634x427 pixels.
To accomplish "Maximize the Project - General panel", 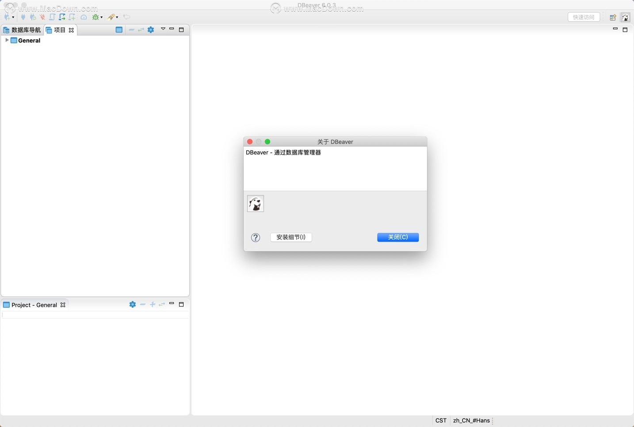I will coord(181,304).
